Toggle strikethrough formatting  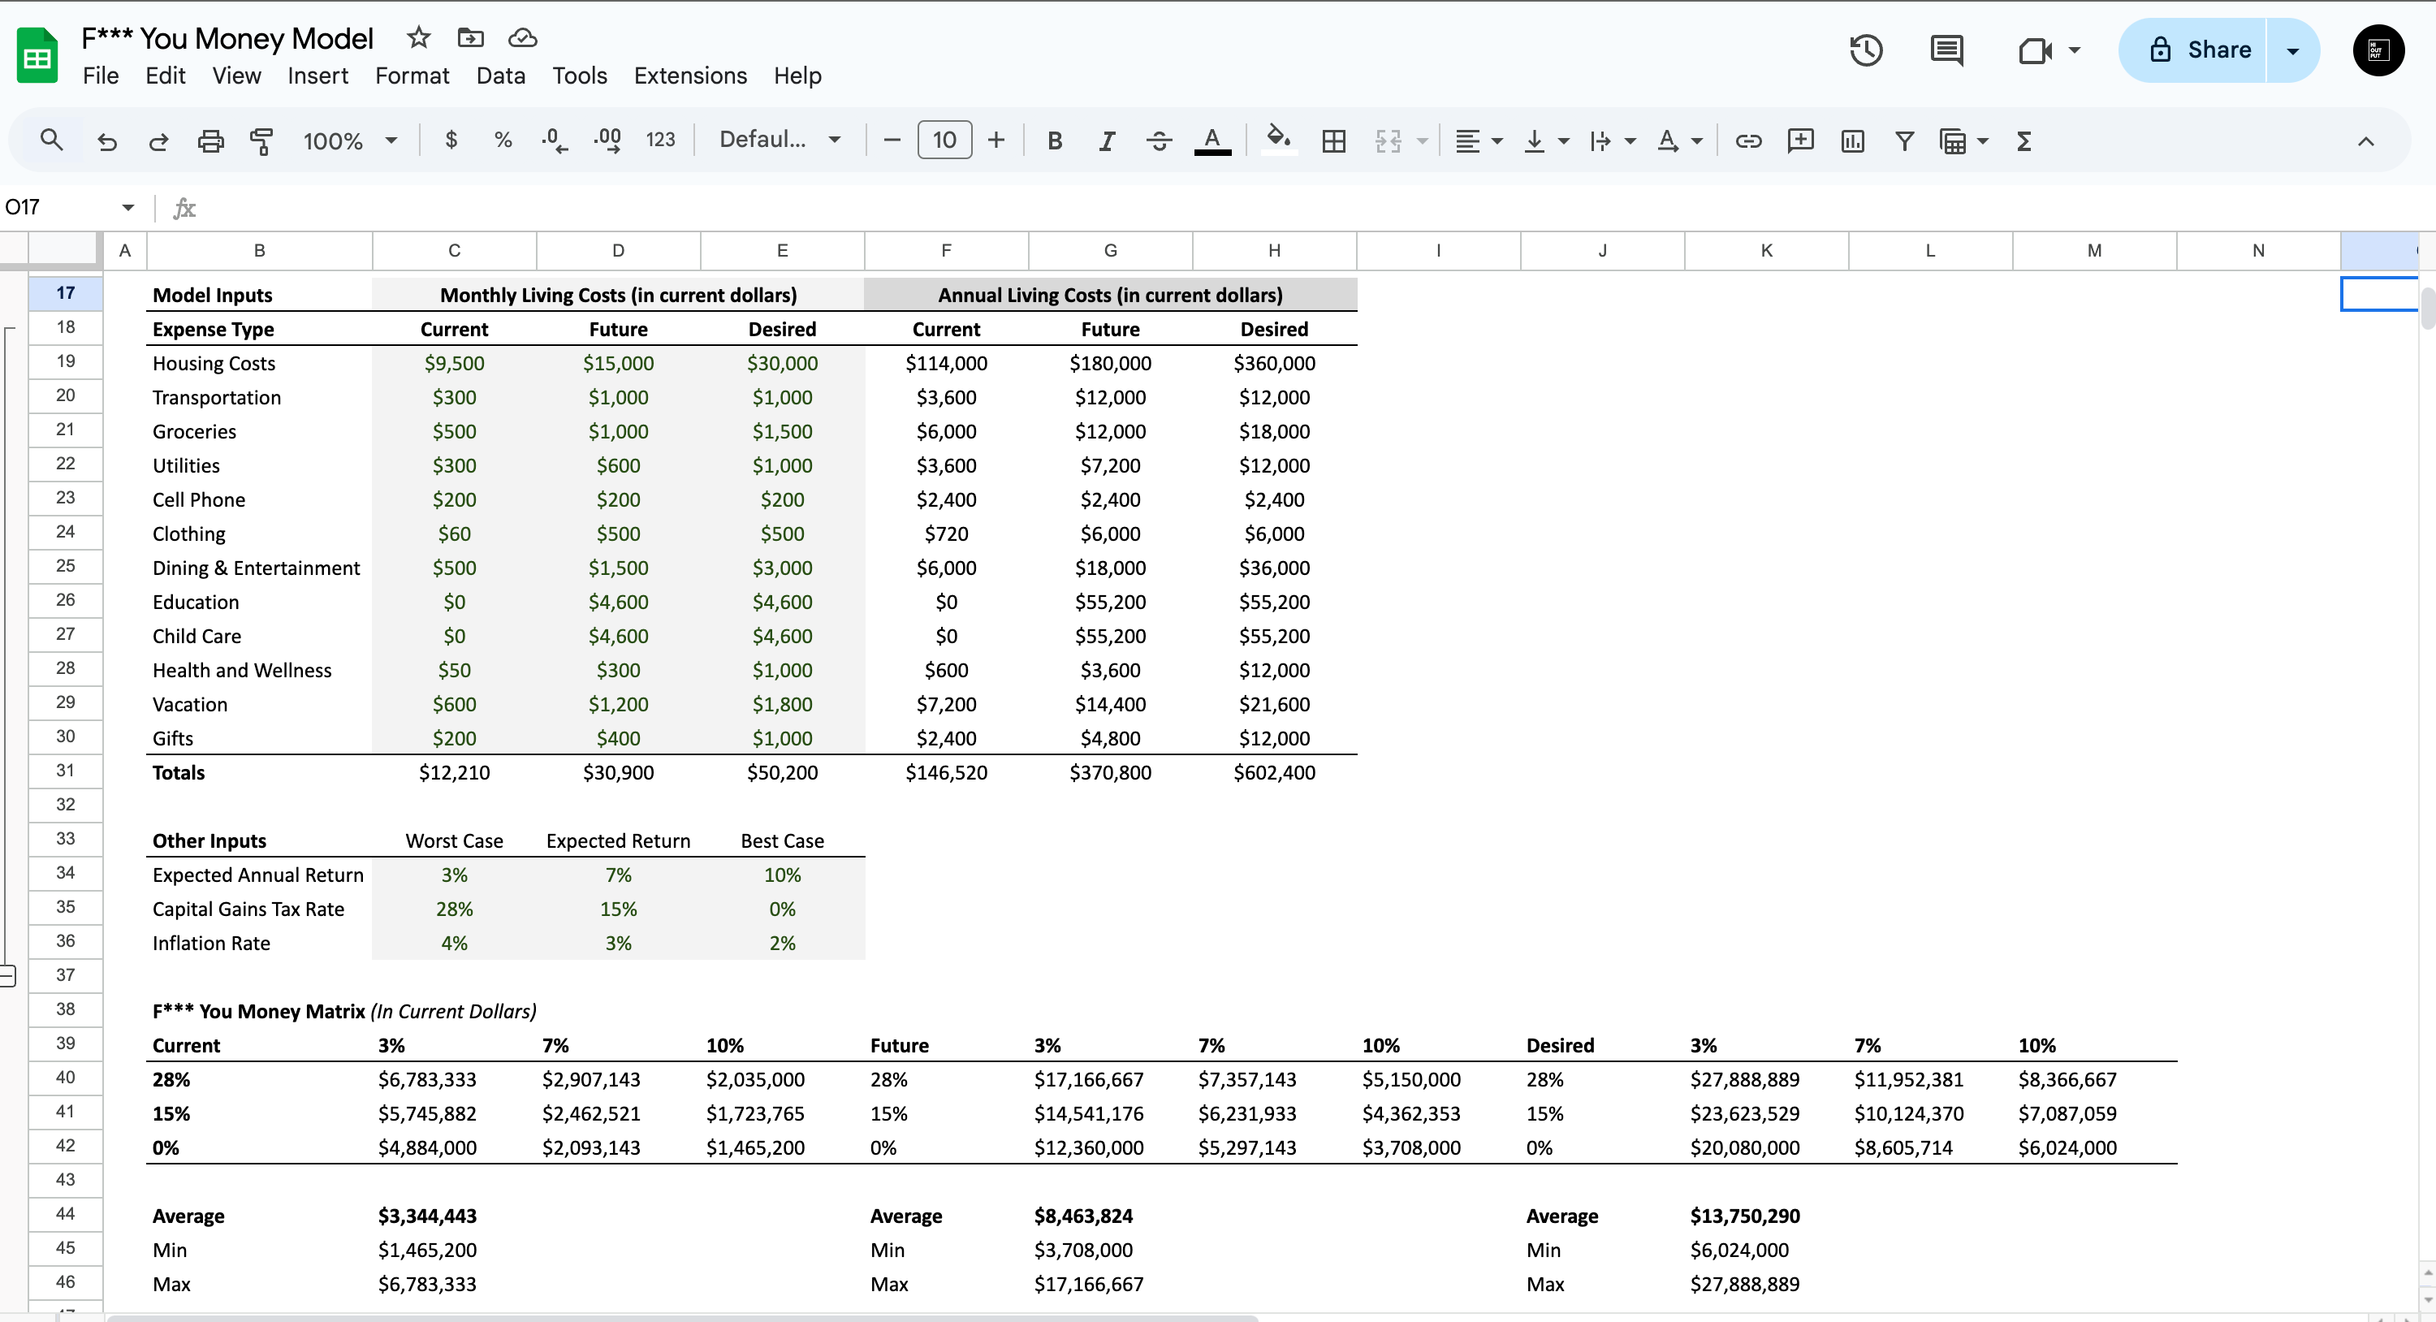pos(1159,141)
